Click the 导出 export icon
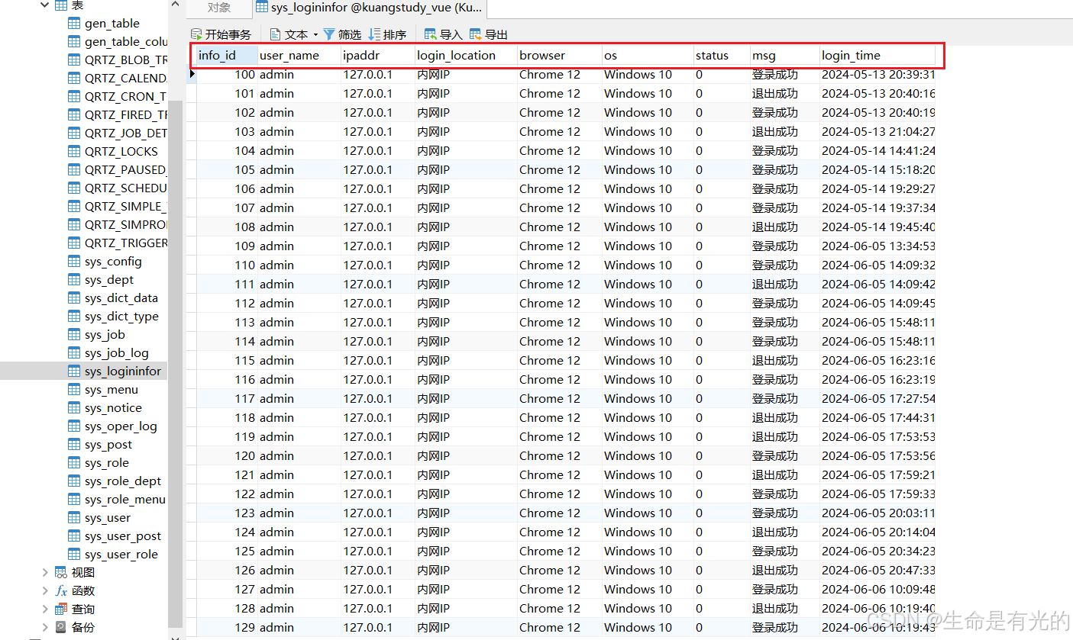Screen dimensions: 1073x640 [x=476, y=34]
